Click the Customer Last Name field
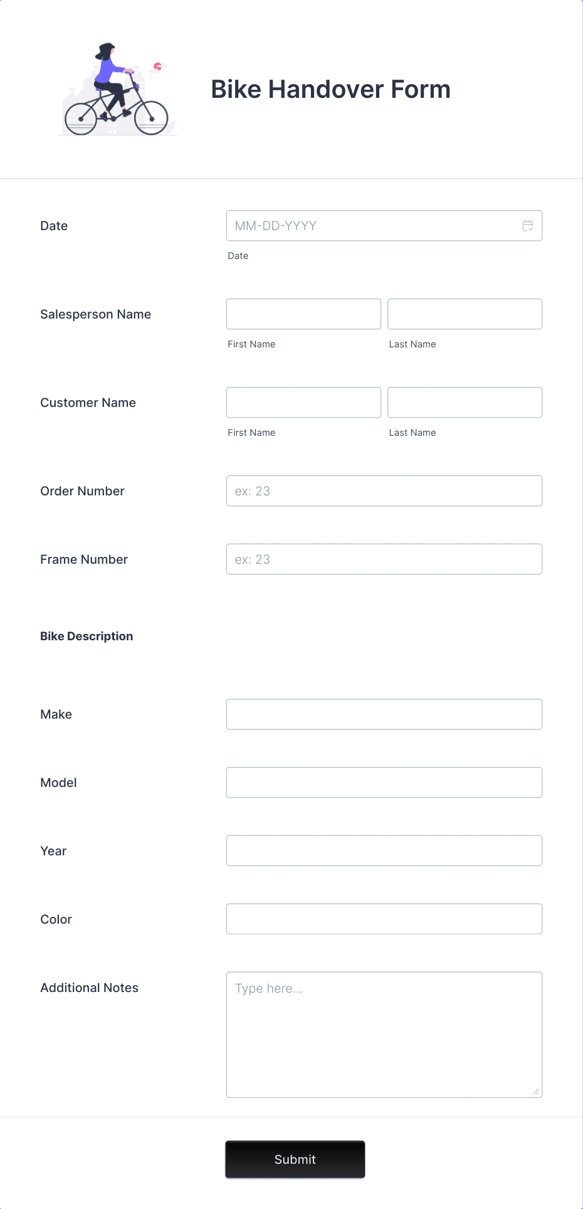Image resolution: width=583 pixels, height=1209 pixels. 465,402
